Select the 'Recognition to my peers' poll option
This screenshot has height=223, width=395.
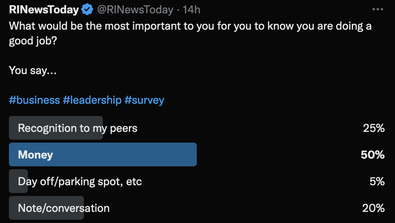pos(78,128)
